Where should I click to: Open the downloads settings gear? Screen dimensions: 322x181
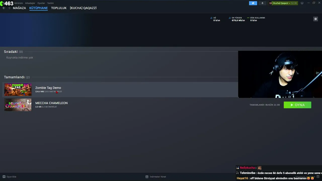click(315, 19)
